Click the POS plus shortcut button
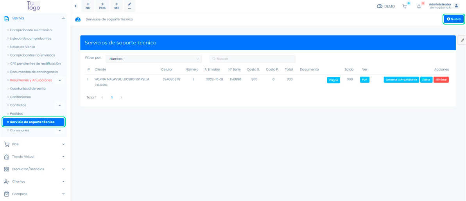The height and width of the screenshot is (201, 466). (x=102, y=6)
